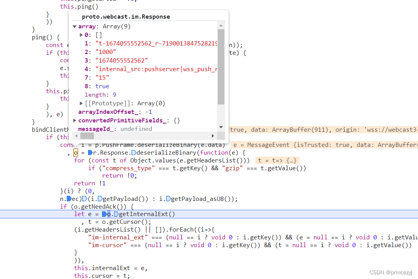The width and height of the screenshot is (418, 279).
Task: Click the inline marker before getPayload_asU8()
Action: tap(168, 199)
